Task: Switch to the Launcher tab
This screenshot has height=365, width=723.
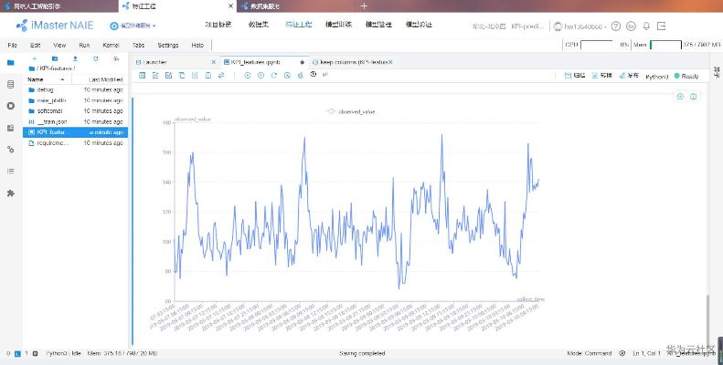Action: click(x=159, y=62)
